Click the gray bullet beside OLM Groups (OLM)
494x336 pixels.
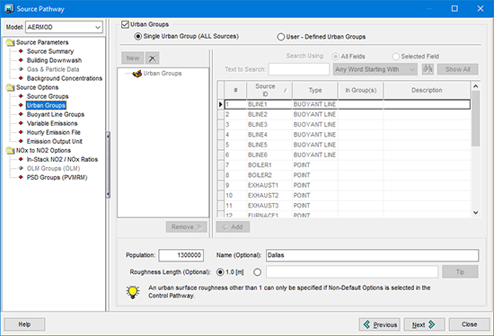coord(21,168)
